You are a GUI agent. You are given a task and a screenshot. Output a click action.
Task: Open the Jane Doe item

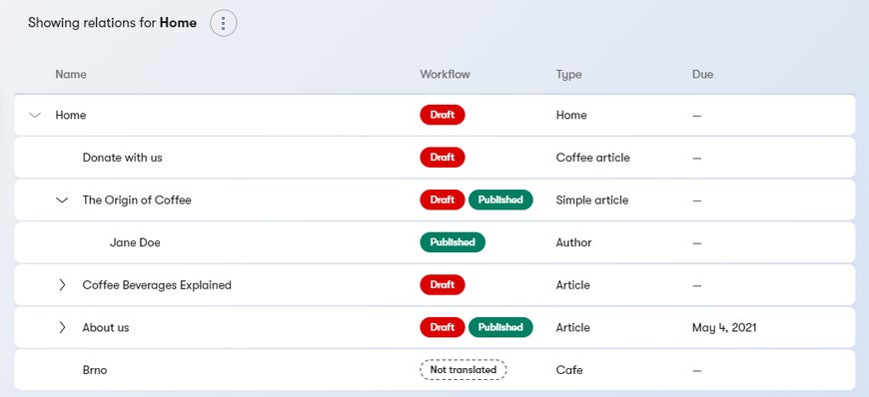(x=135, y=242)
